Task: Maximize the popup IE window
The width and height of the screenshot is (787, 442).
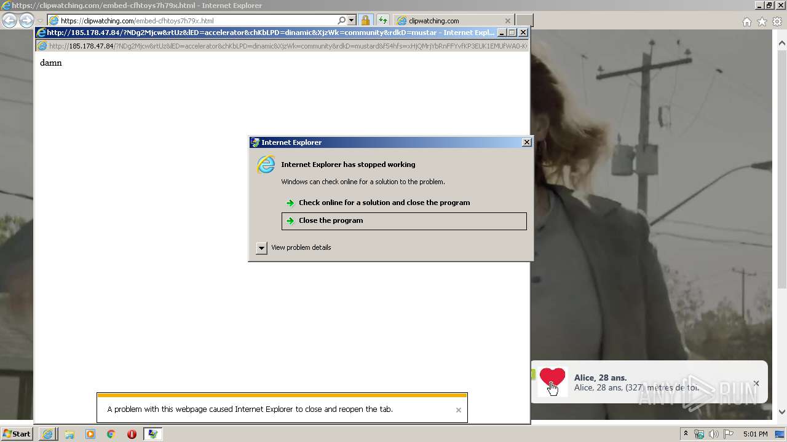Action: click(x=512, y=33)
